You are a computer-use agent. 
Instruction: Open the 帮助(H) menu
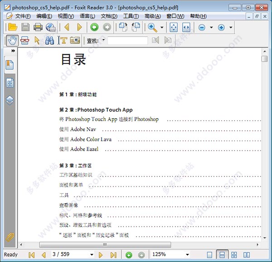pyautogui.click(x=198, y=16)
